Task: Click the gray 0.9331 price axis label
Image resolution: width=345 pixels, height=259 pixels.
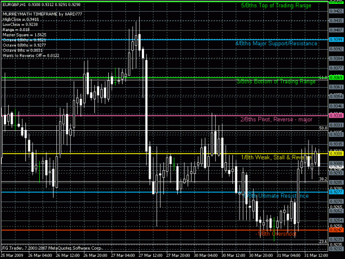Action: (336, 125)
